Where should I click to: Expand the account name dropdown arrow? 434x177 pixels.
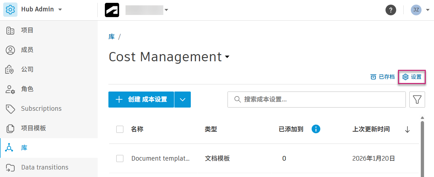point(166,10)
